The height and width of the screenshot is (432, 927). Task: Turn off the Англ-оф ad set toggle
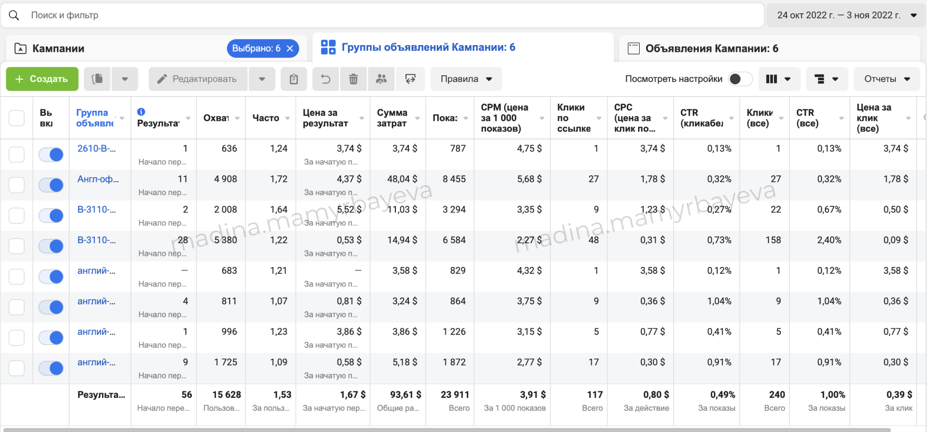(x=51, y=185)
